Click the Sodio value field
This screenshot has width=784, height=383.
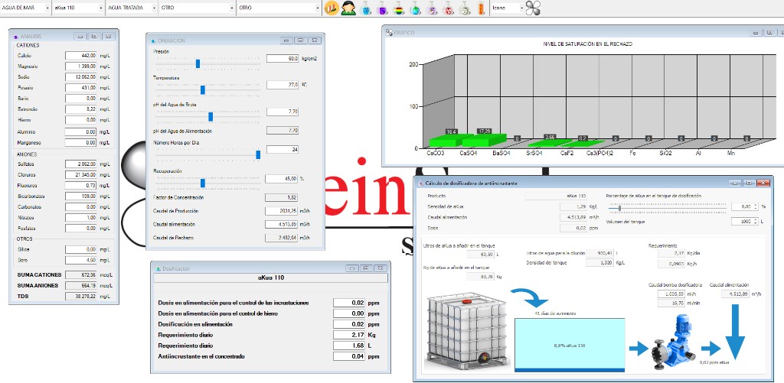80,77
